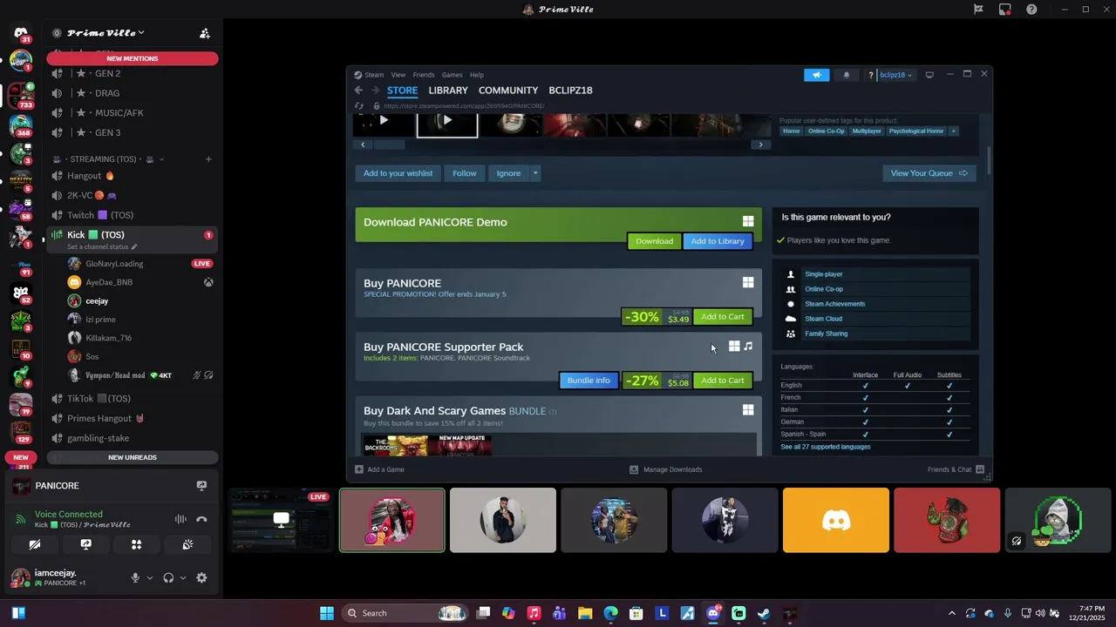Turn on camera in Discord voice panel

(35, 544)
